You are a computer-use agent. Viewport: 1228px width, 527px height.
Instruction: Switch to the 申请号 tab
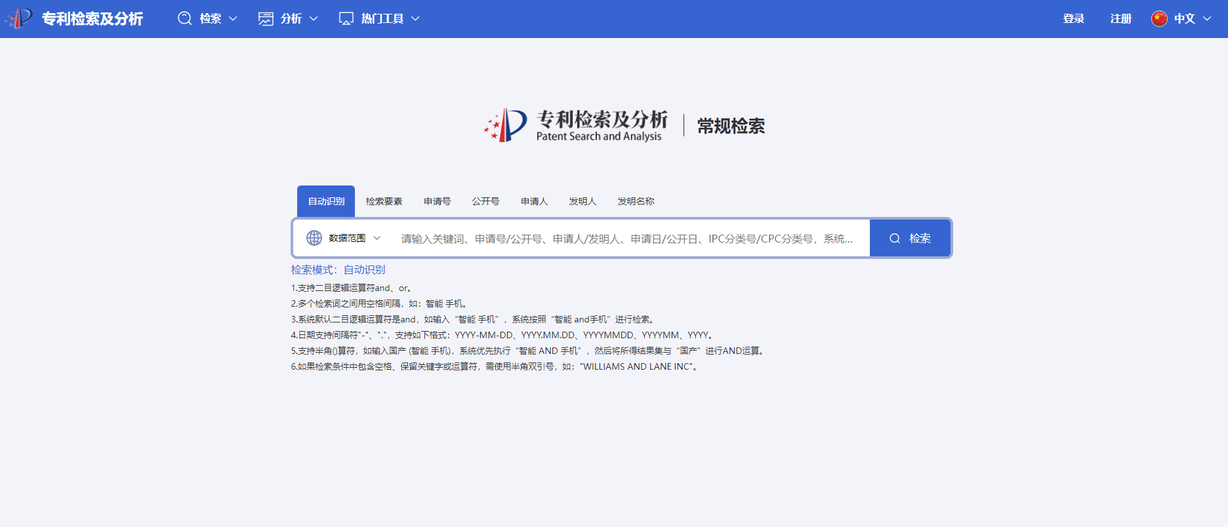(x=438, y=201)
